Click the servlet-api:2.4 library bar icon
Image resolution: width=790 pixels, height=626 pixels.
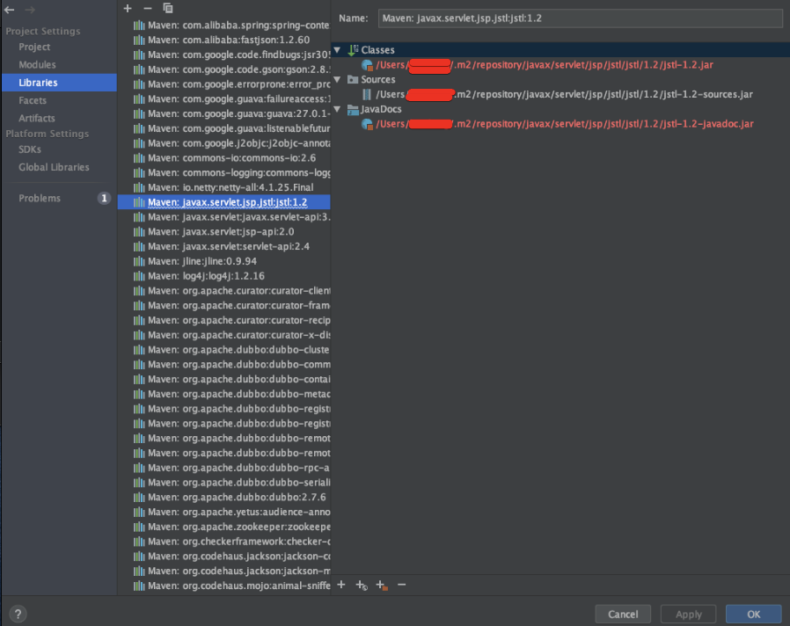pyautogui.click(x=139, y=246)
